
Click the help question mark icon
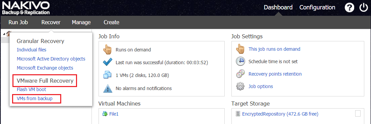coord(349,7)
